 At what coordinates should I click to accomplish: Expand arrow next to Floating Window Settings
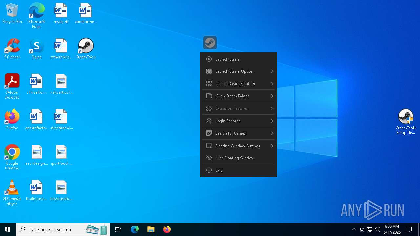click(272, 146)
